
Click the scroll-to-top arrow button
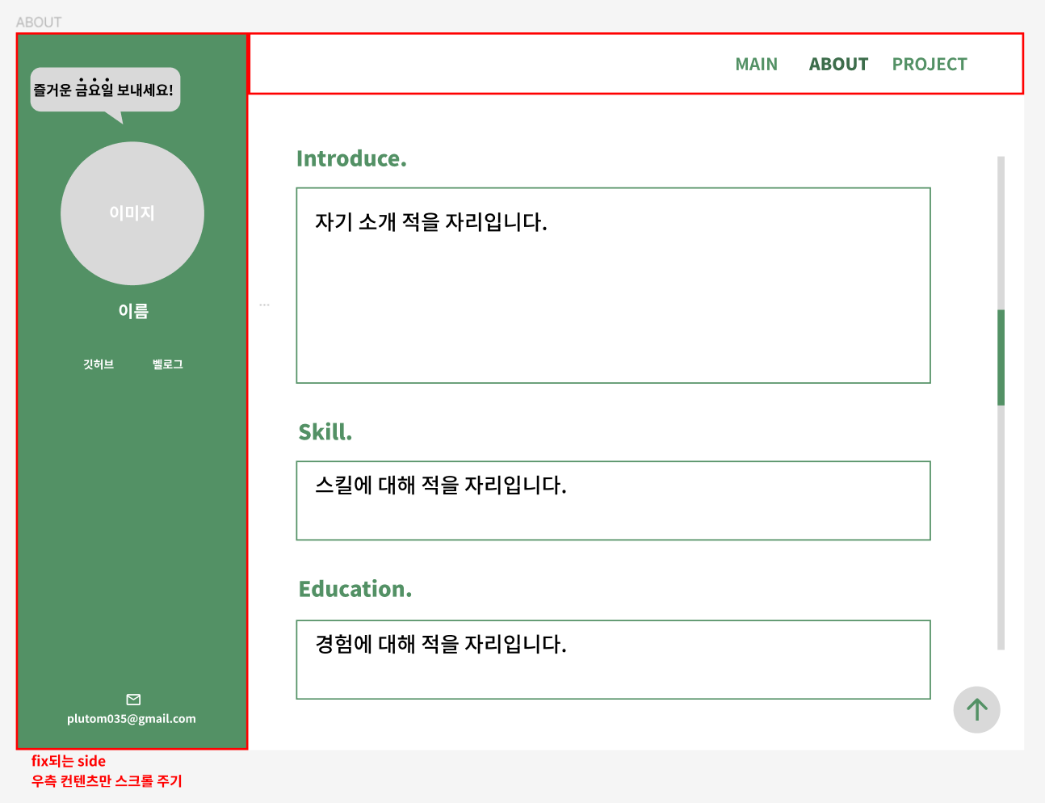pos(977,710)
